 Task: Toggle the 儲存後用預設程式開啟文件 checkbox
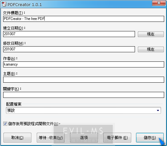tap(5, 124)
